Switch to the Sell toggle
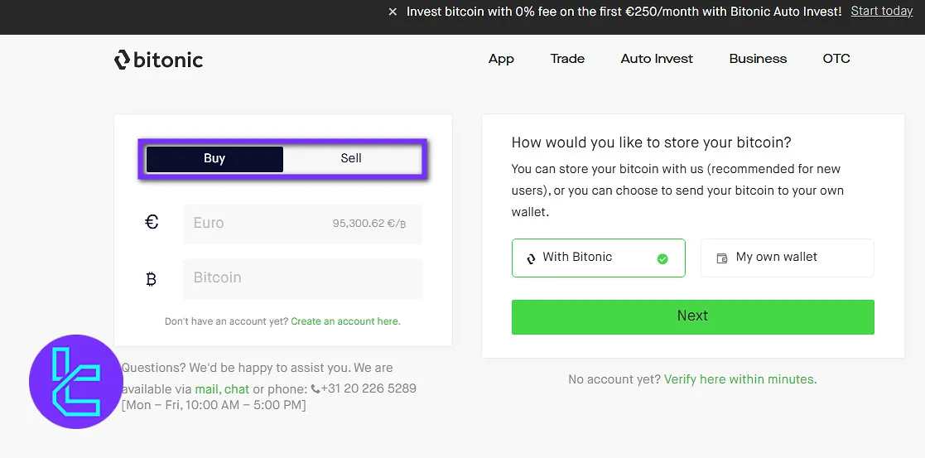Image resolution: width=925 pixels, height=458 pixels. click(351, 158)
